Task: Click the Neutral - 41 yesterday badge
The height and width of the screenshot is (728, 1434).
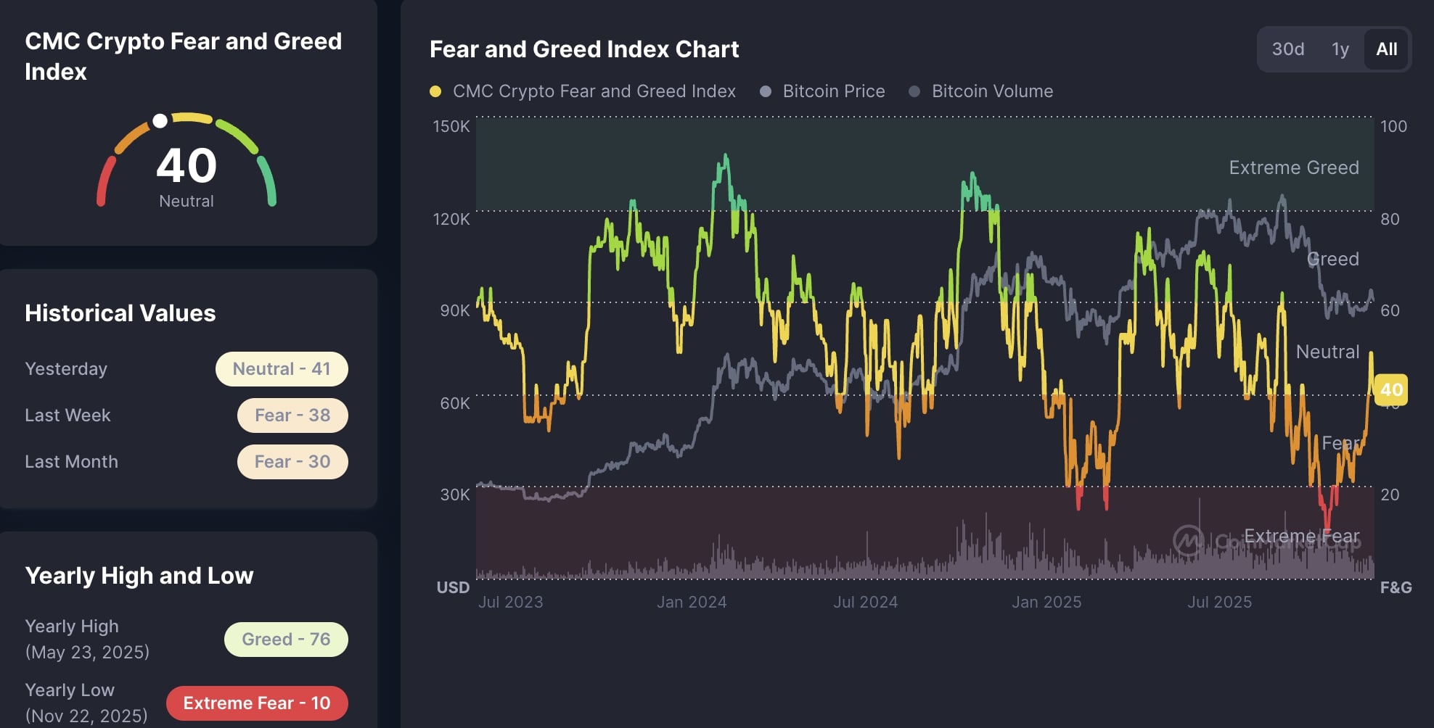Action: [x=282, y=369]
